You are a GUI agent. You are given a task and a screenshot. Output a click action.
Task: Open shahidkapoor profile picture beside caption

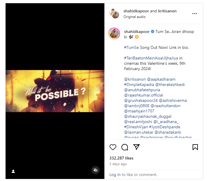pyautogui.click(x=114, y=34)
